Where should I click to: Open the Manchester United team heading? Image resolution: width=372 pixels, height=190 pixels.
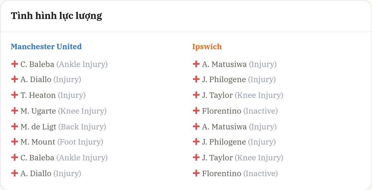coord(46,46)
